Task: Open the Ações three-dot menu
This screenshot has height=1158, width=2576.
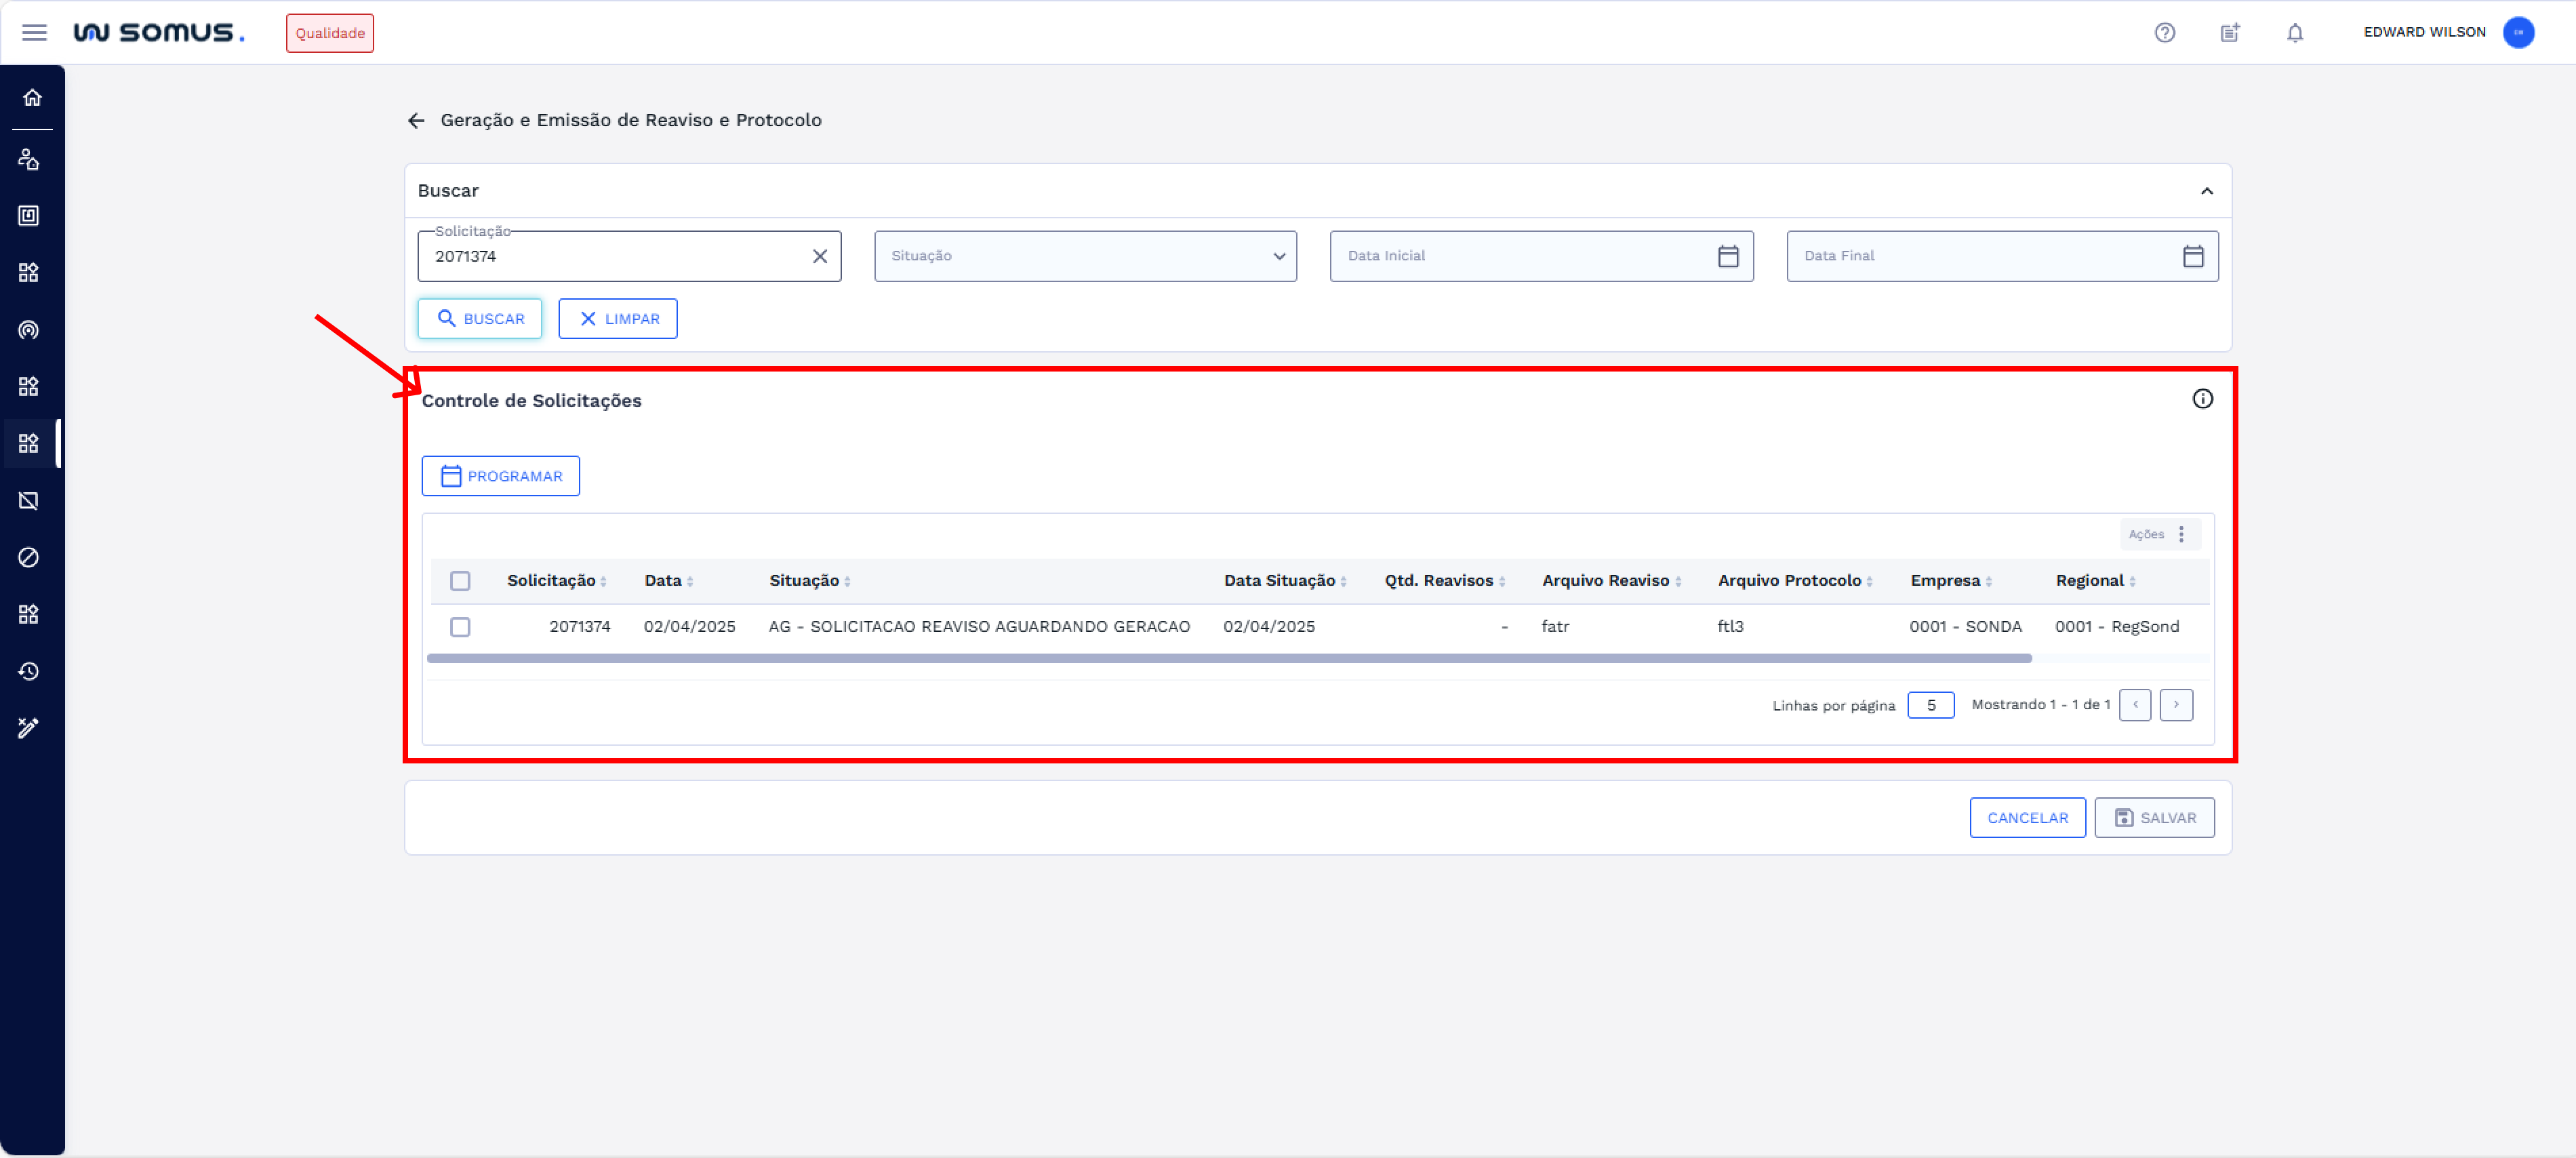Action: click(x=2181, y=534)
